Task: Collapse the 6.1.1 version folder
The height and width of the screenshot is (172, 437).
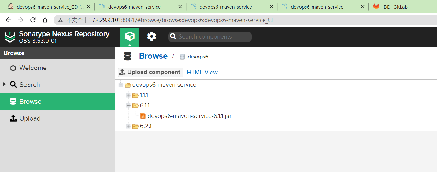Action: (x=128, y=106)
